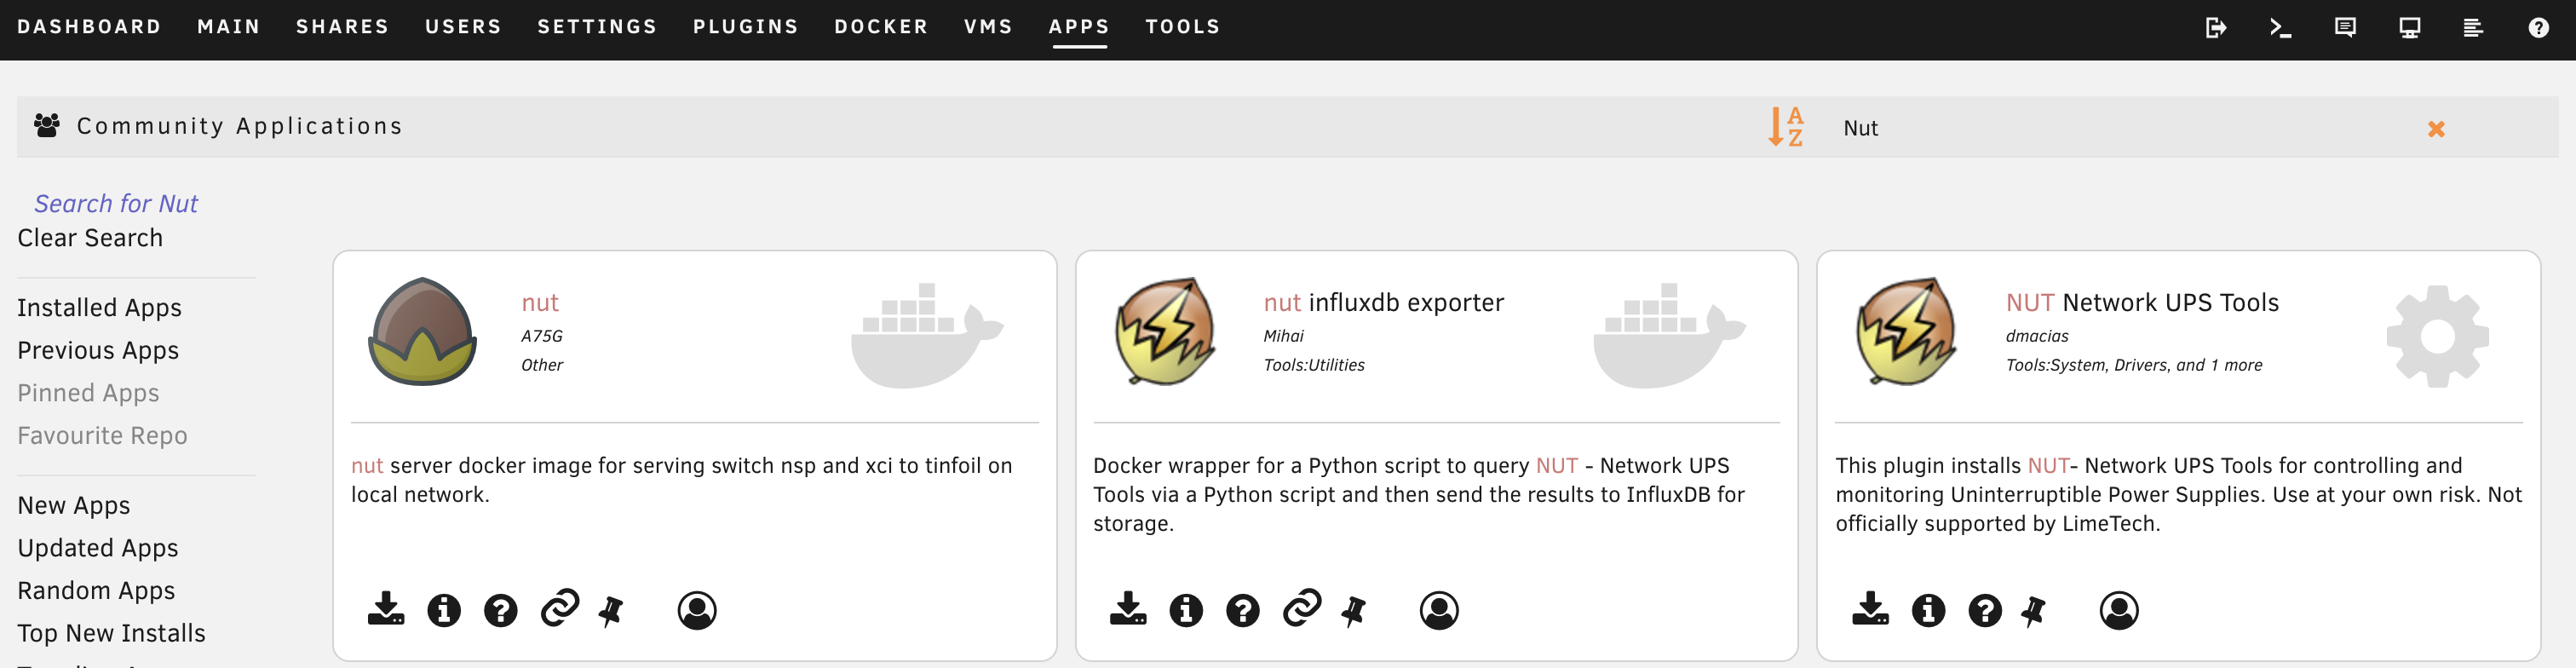
Task: Click Clear Search in sidebar
Action: point(90,238)
